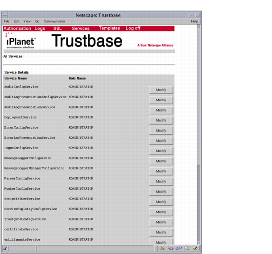The width and height of the screenshot is (272, 254).
Task: Modify the LogonConfigService entry
Action: (x=161, y=151)
